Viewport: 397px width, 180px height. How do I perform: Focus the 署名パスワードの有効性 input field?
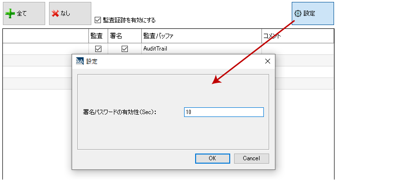(x=224, y=112)
